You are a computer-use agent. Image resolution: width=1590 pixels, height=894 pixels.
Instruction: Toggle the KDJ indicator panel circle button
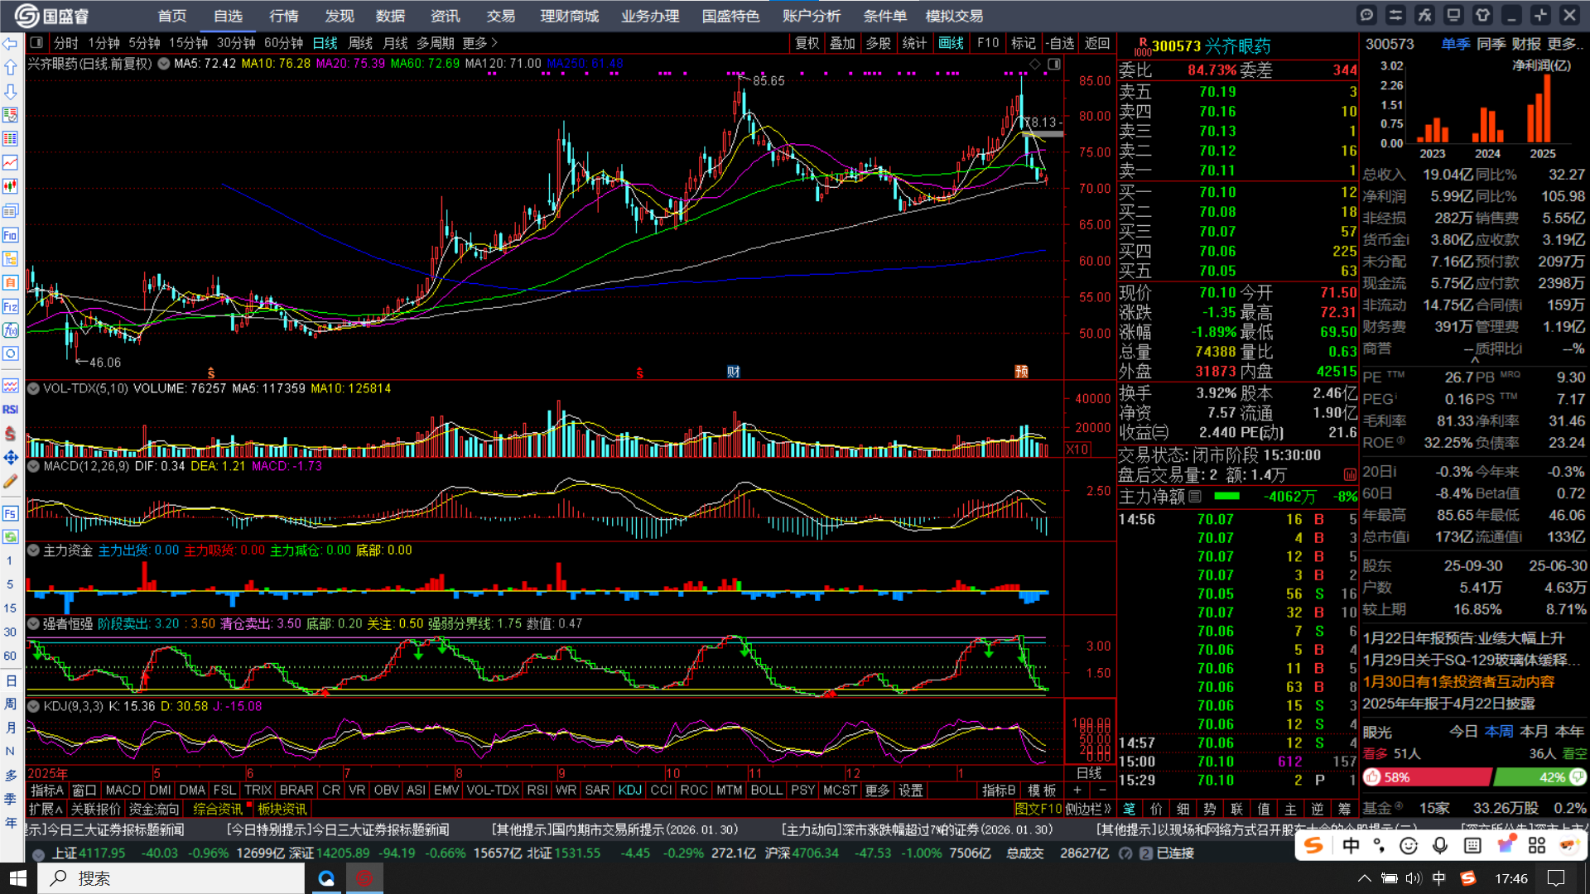pyautogui.click(x=34, y=706)
